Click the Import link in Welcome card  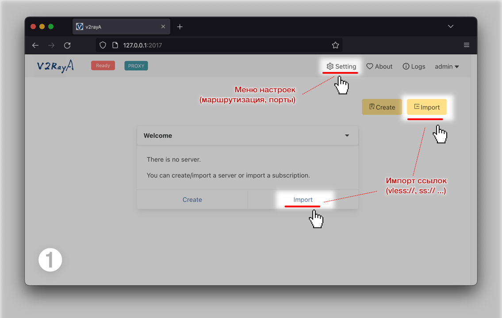coord(303,200)
